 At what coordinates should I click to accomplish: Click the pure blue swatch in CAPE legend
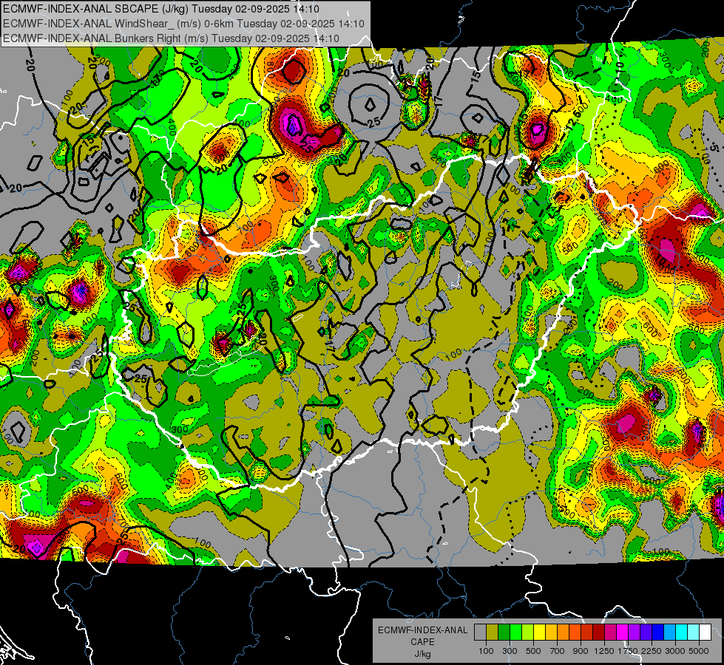[x=658, y=632]
